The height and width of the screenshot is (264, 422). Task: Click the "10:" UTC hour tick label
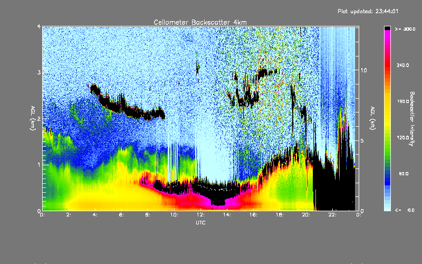coord(174,215)
